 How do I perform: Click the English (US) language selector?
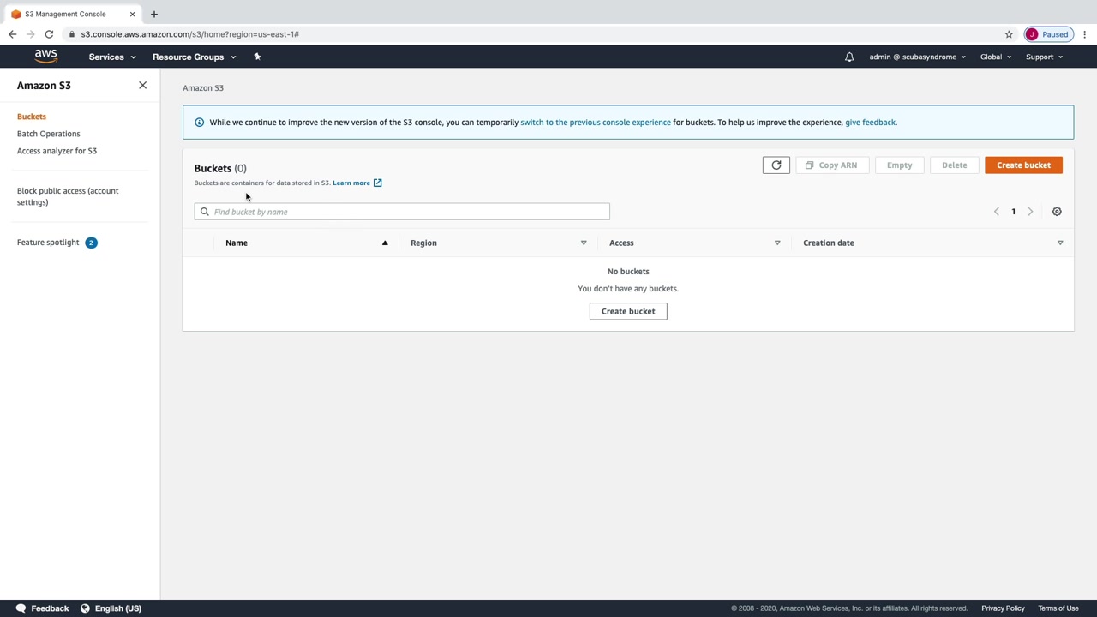118,608
